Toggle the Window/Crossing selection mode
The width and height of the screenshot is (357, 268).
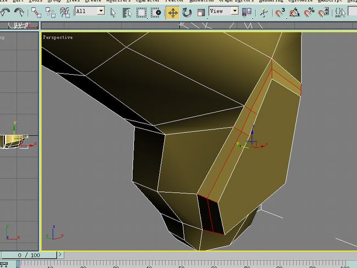point(156,13)
